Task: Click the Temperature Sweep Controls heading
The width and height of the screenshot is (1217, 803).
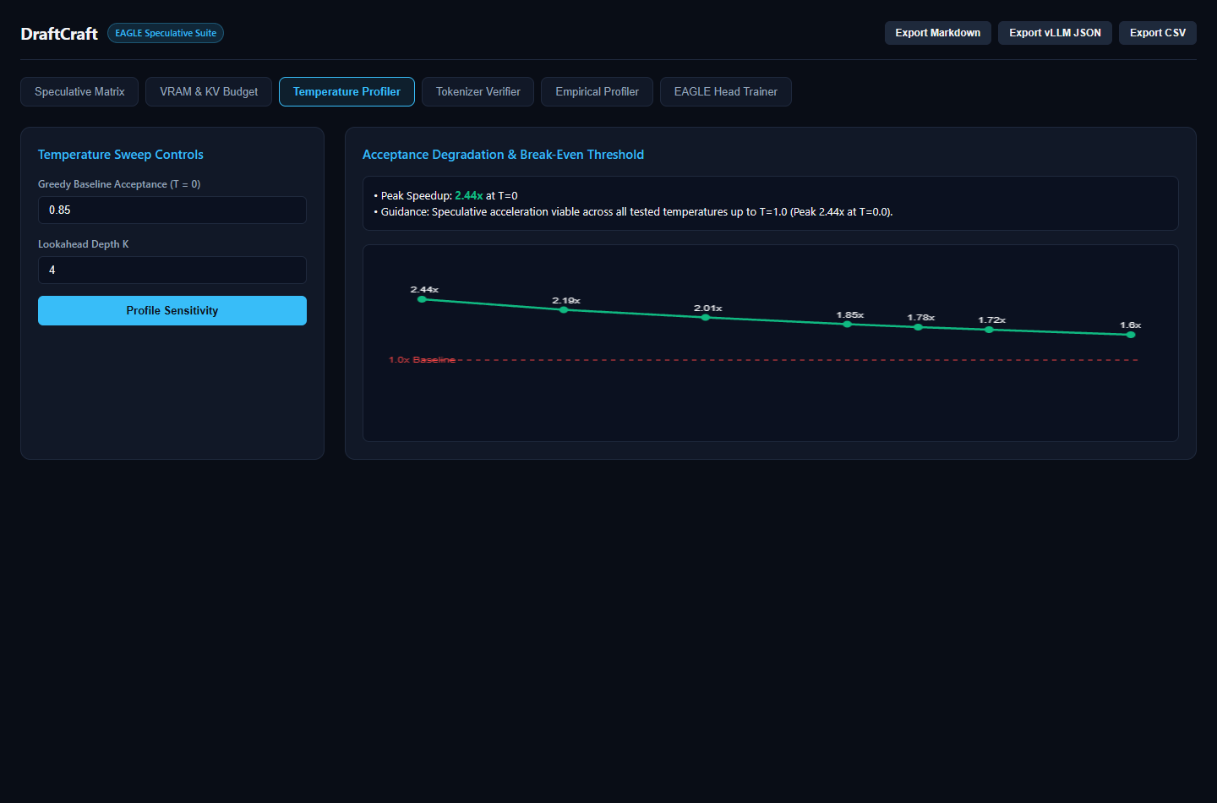Action: pos(121,155)
